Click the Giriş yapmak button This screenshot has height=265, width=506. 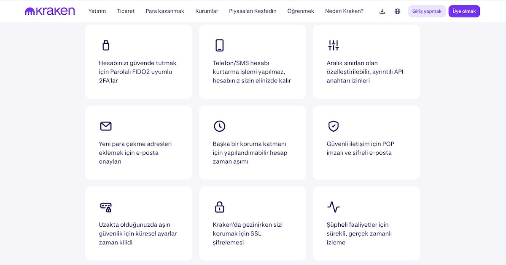click(427, 11)
